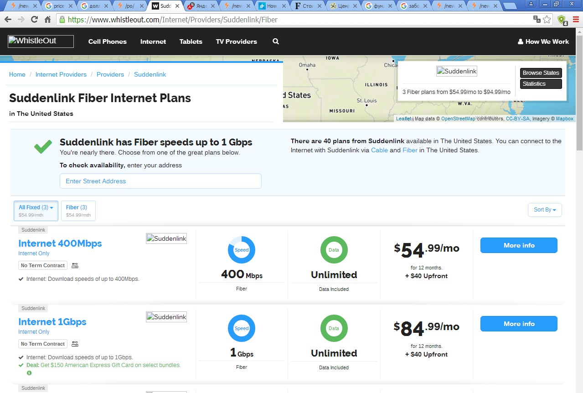This screenshot has width=583, height=393.
Task: Click the Browse States button
Action: point(541,73)
